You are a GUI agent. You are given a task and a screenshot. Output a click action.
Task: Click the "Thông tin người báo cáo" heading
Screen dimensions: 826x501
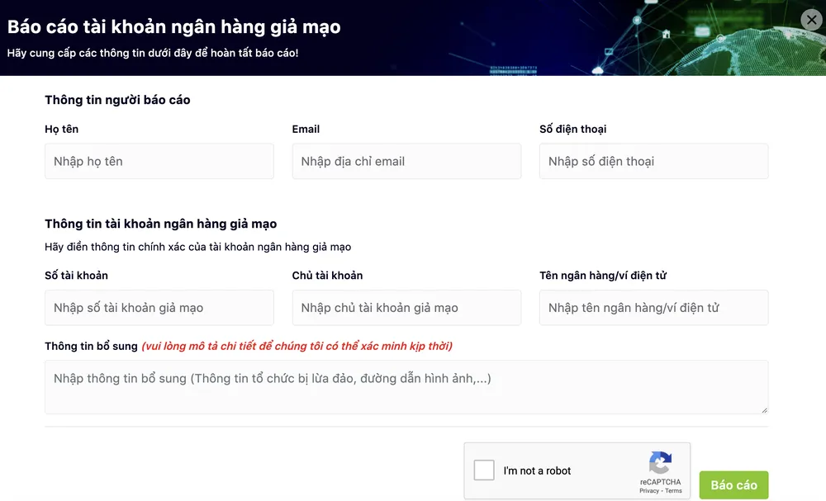117,100
